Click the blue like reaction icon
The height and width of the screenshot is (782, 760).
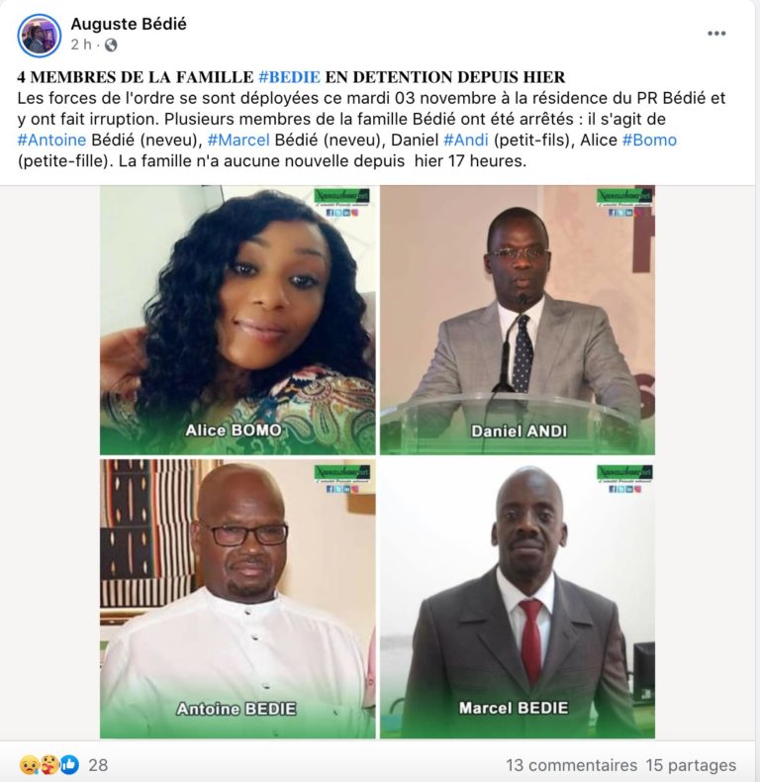tap(69, 764)
